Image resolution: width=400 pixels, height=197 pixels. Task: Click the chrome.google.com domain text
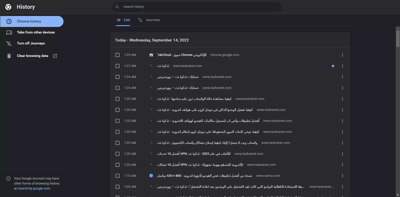pyautogui.click(x=225, y=55)
